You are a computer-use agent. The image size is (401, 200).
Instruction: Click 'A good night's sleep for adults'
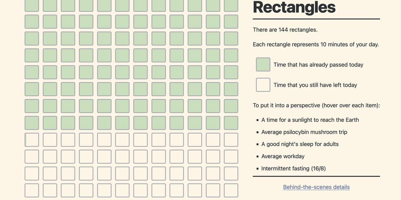tap(300, 144)
